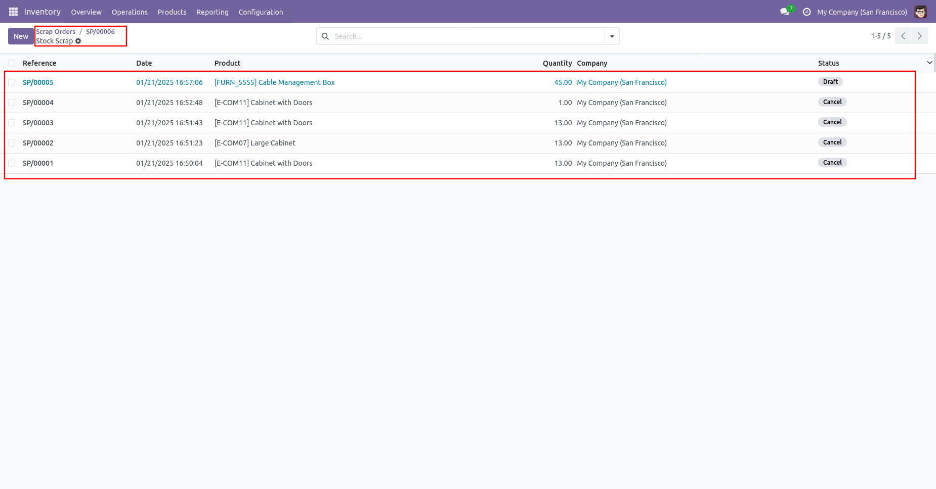Open the chat messages icon

tap(785, 12)
